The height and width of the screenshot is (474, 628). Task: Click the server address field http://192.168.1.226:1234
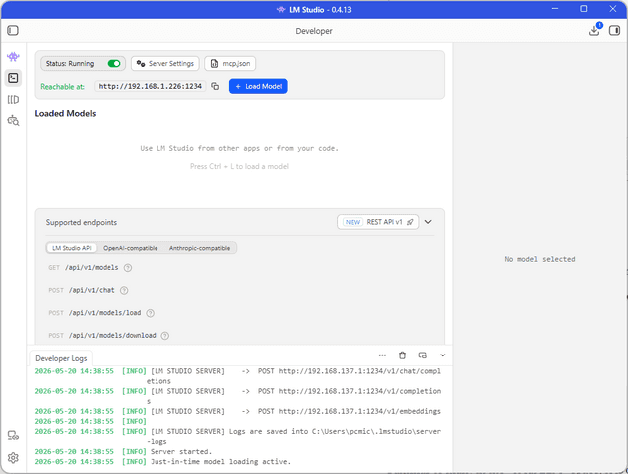pyautogui.click(x=151, y=86)
